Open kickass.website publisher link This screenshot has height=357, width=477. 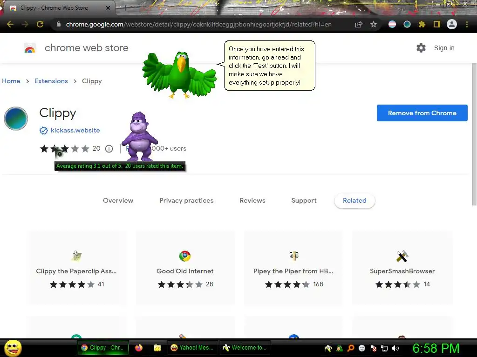75,130
